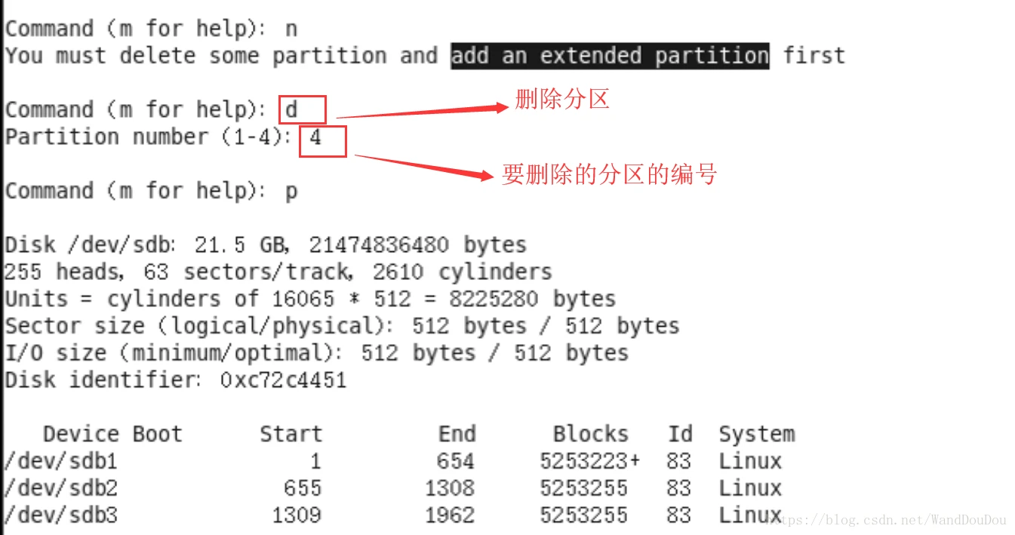Click the red box around command 'd'

pyautogui.click(x=303, y=109)
